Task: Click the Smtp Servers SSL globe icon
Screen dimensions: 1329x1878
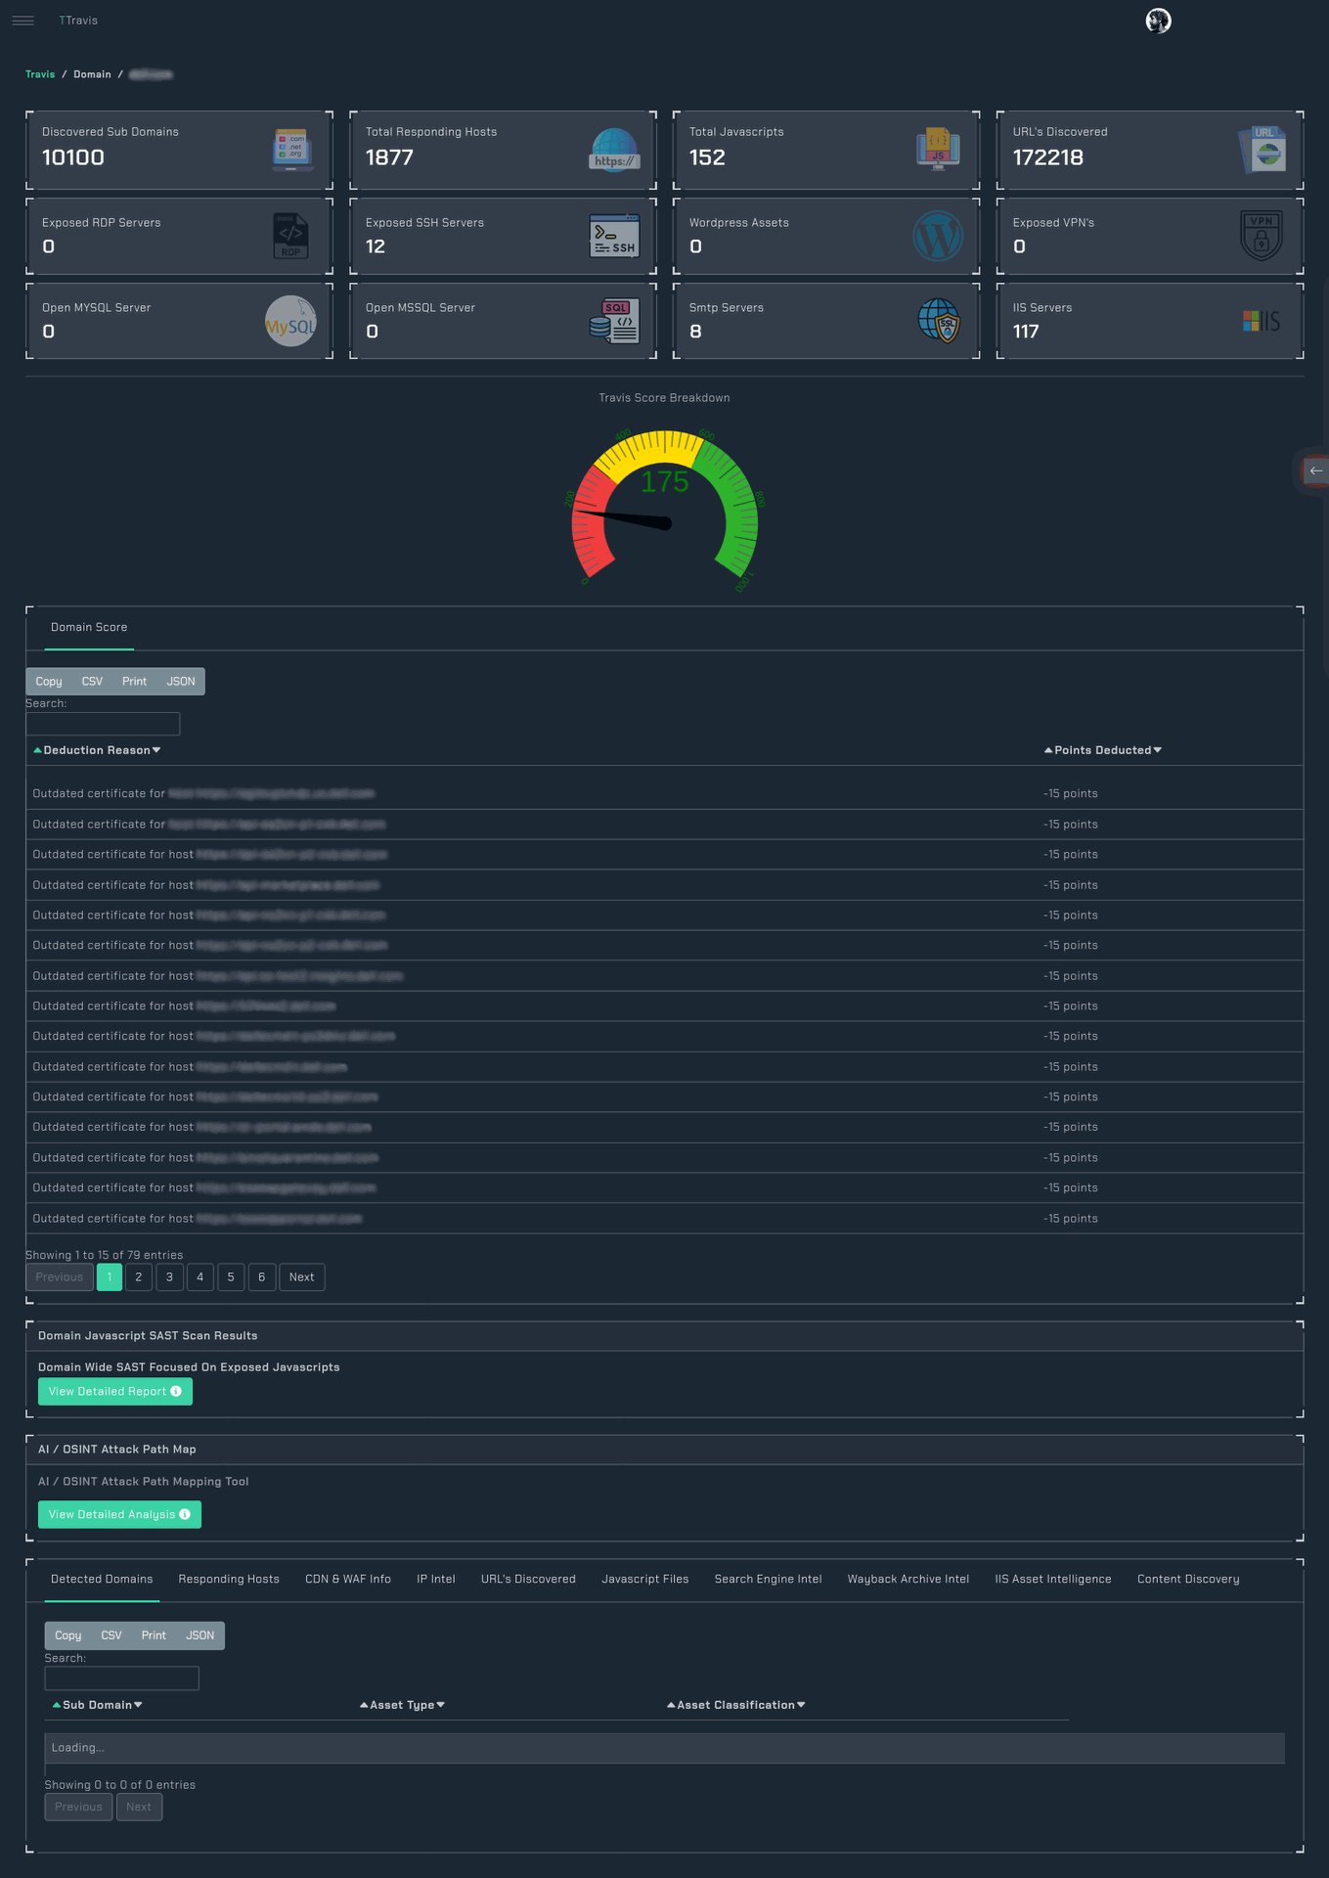Action: click(x=939, y=321)
